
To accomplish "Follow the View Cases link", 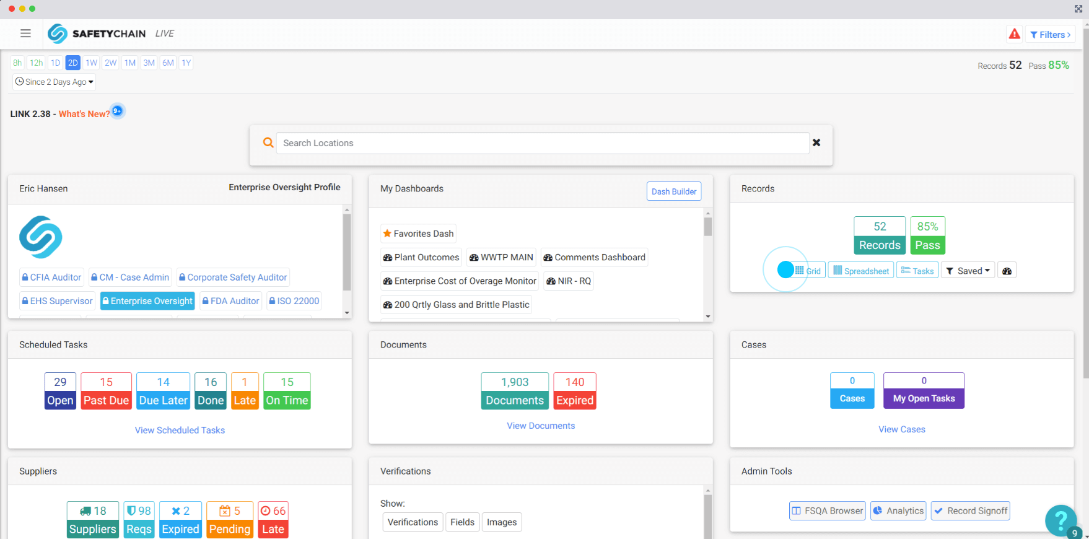I will pos(902,429).
